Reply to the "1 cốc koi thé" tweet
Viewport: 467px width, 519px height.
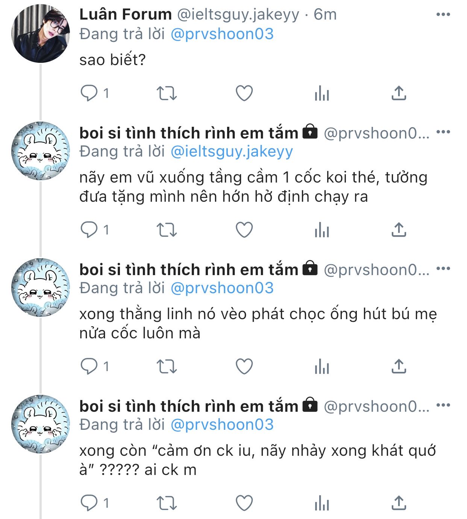(89, 230)
